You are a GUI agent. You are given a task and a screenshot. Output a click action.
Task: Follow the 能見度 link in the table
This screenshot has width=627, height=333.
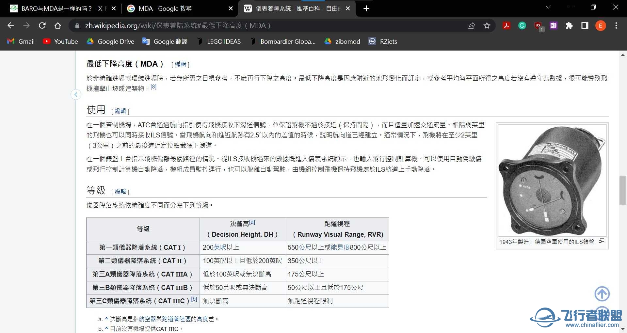click(340, 247)
